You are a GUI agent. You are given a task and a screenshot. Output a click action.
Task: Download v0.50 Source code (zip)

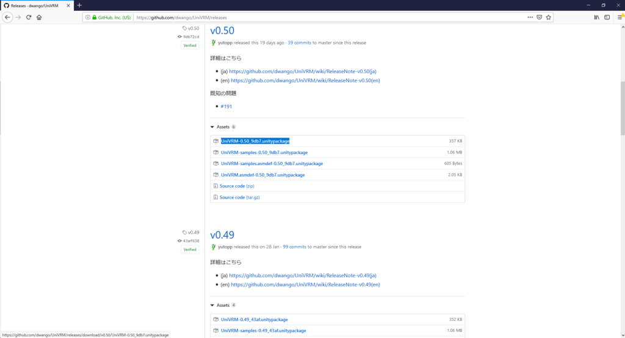click(x=237, y=186)
